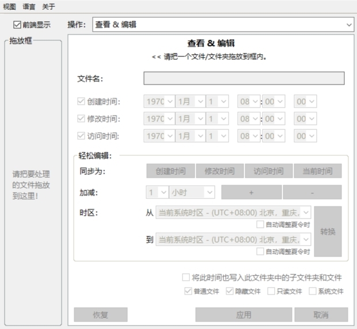Screen dimensions: 357x329
Task: Toggle the 修改时间 checkbox
Action: (81, 118)
